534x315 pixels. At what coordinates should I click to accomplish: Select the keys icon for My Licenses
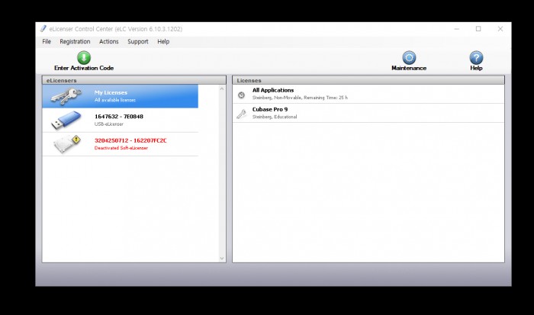click(x=66, y=96)
